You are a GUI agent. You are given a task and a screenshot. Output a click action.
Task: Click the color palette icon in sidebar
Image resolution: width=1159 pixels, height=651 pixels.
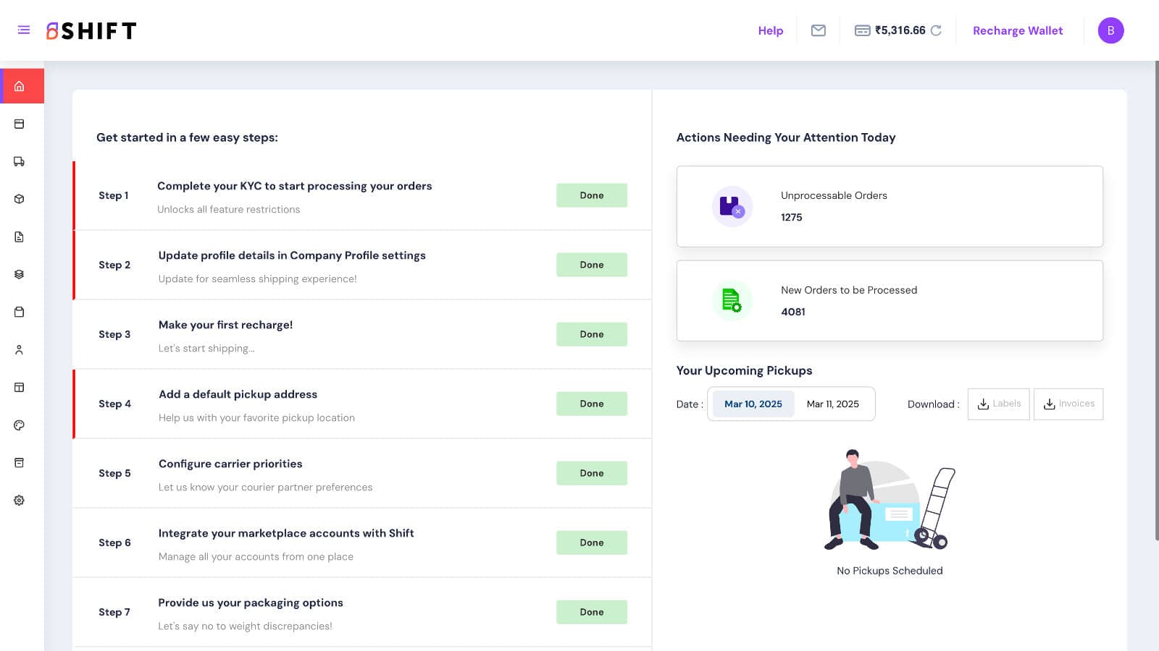point(20,425)
